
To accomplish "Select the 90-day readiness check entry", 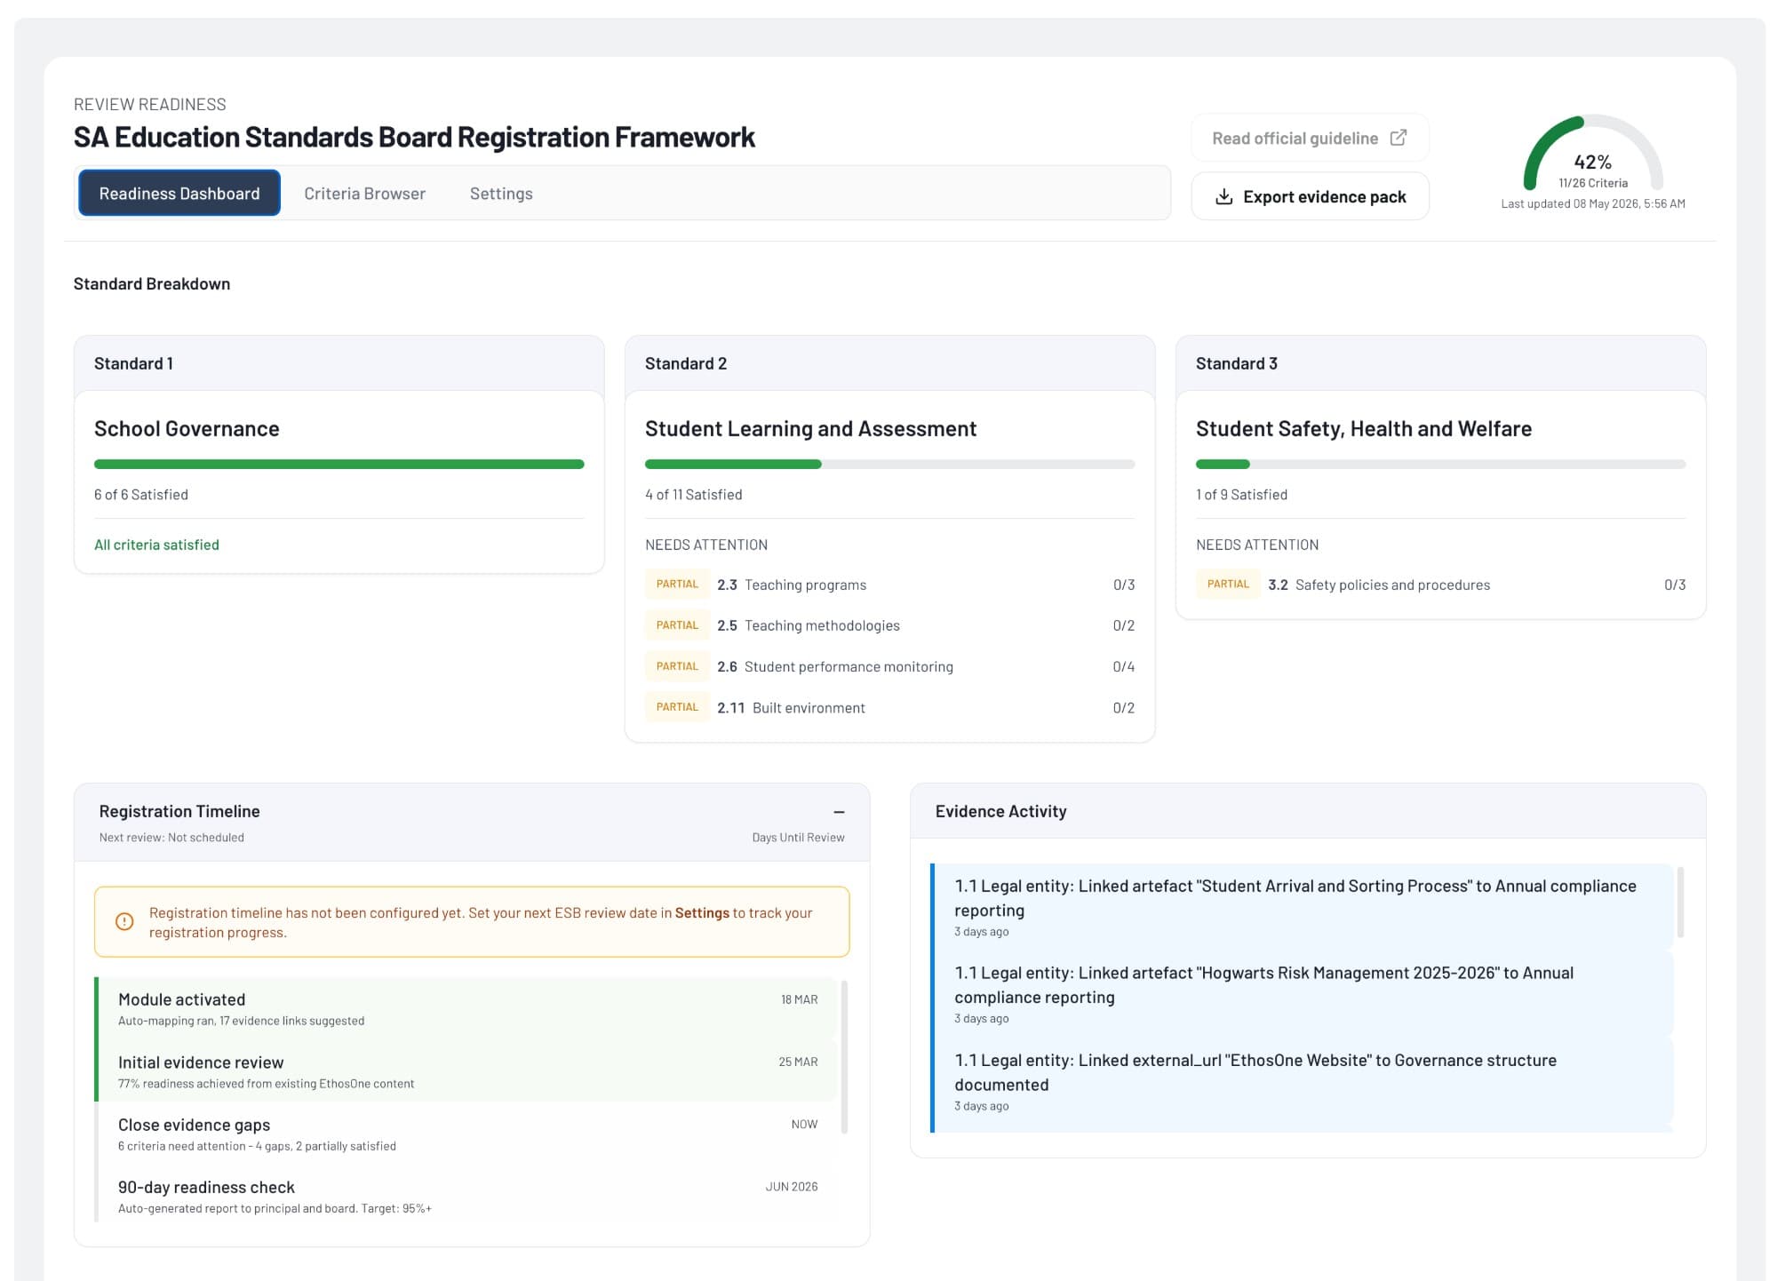I will 466,1196.
